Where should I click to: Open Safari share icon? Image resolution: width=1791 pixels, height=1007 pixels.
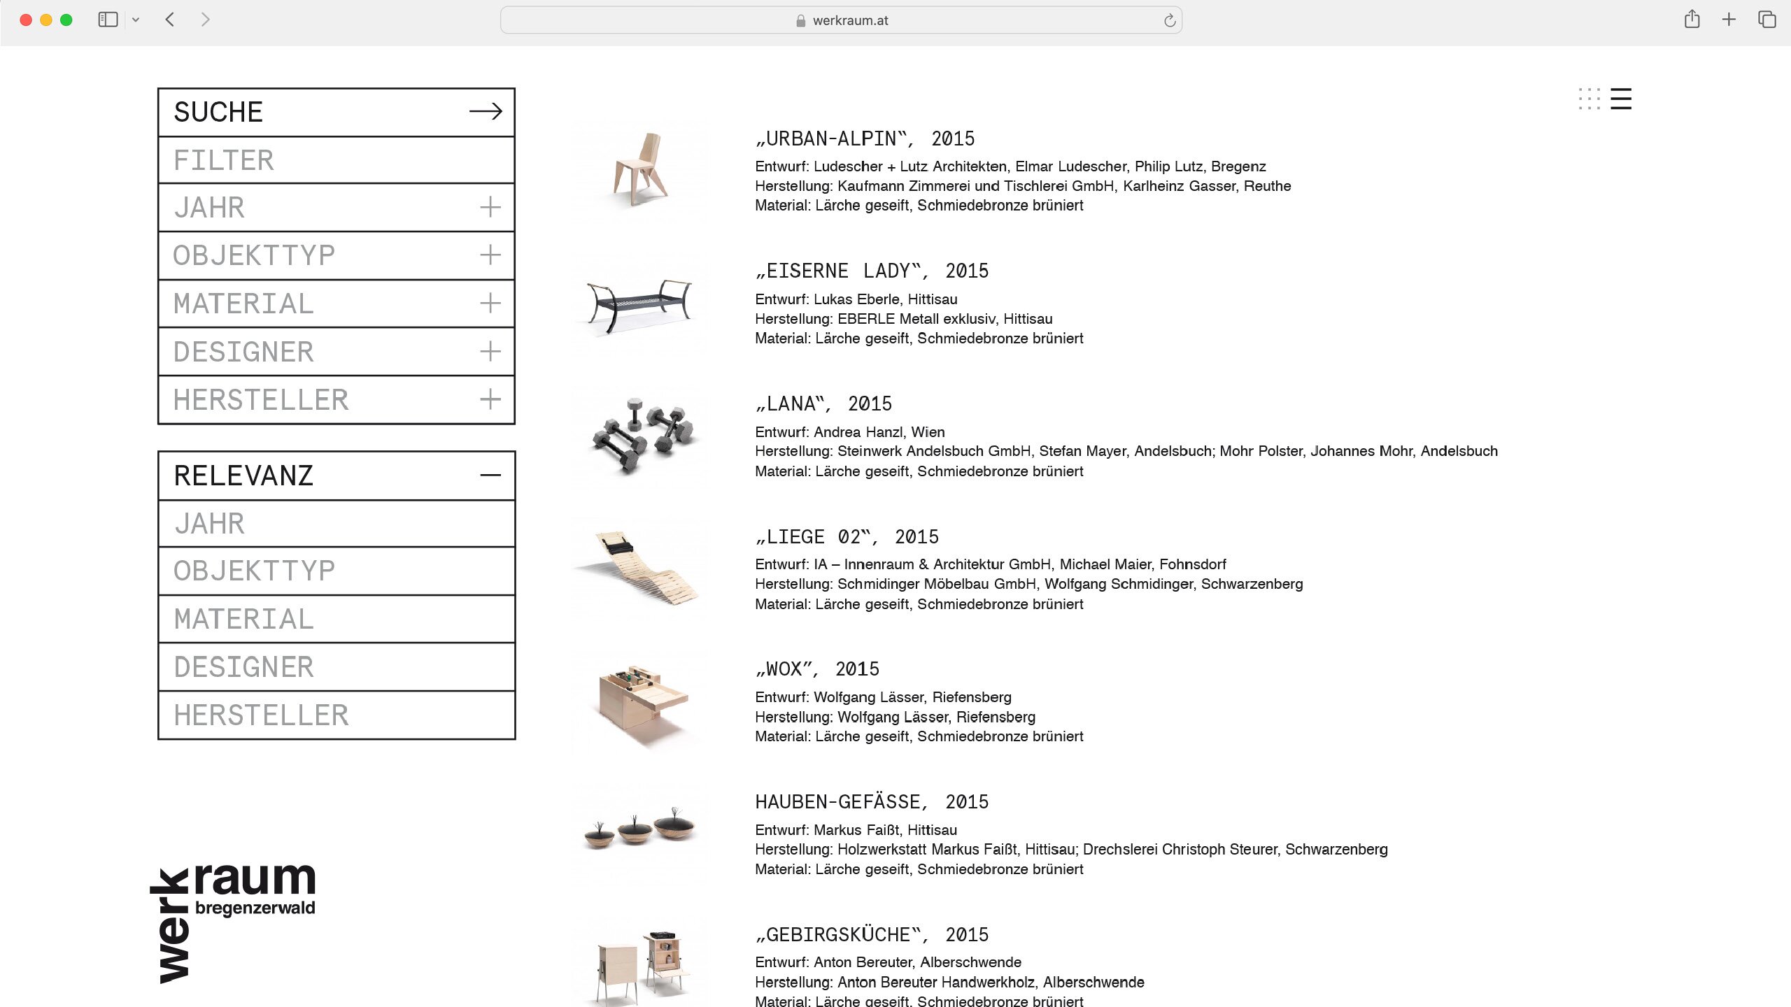pos(1692,20)
